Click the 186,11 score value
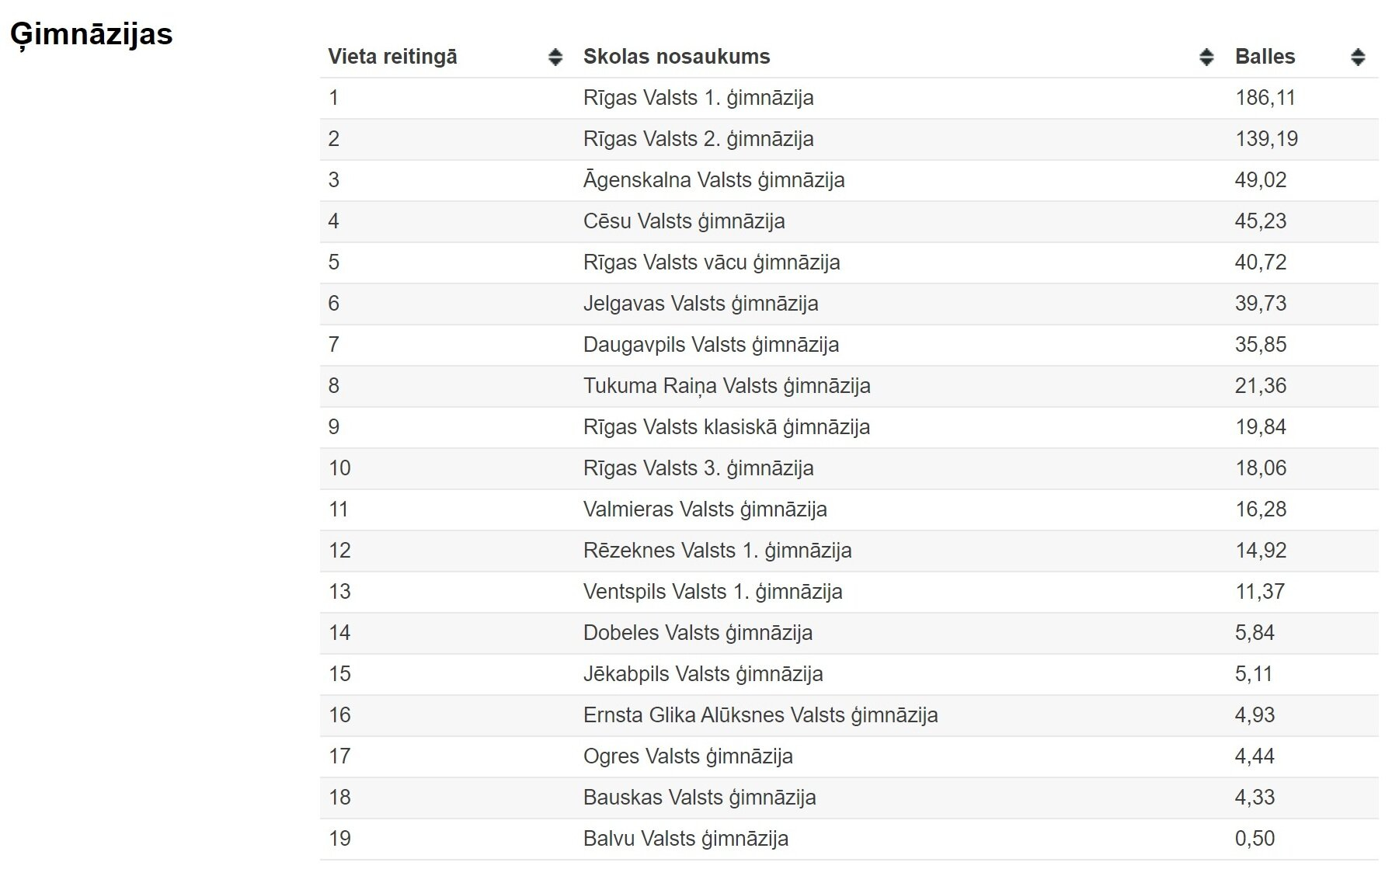The width and height of the screenshot is (1392, 890). click(x=1265, y=98)
